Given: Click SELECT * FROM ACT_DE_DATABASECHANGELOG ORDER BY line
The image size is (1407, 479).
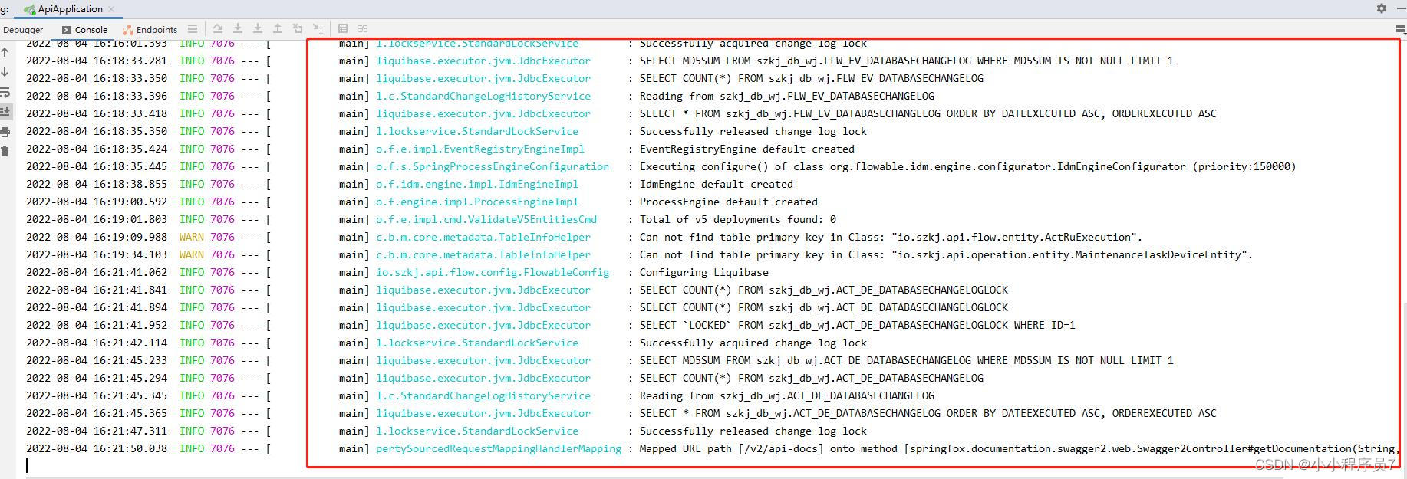Looking at the screenshot, I should 928,413.
